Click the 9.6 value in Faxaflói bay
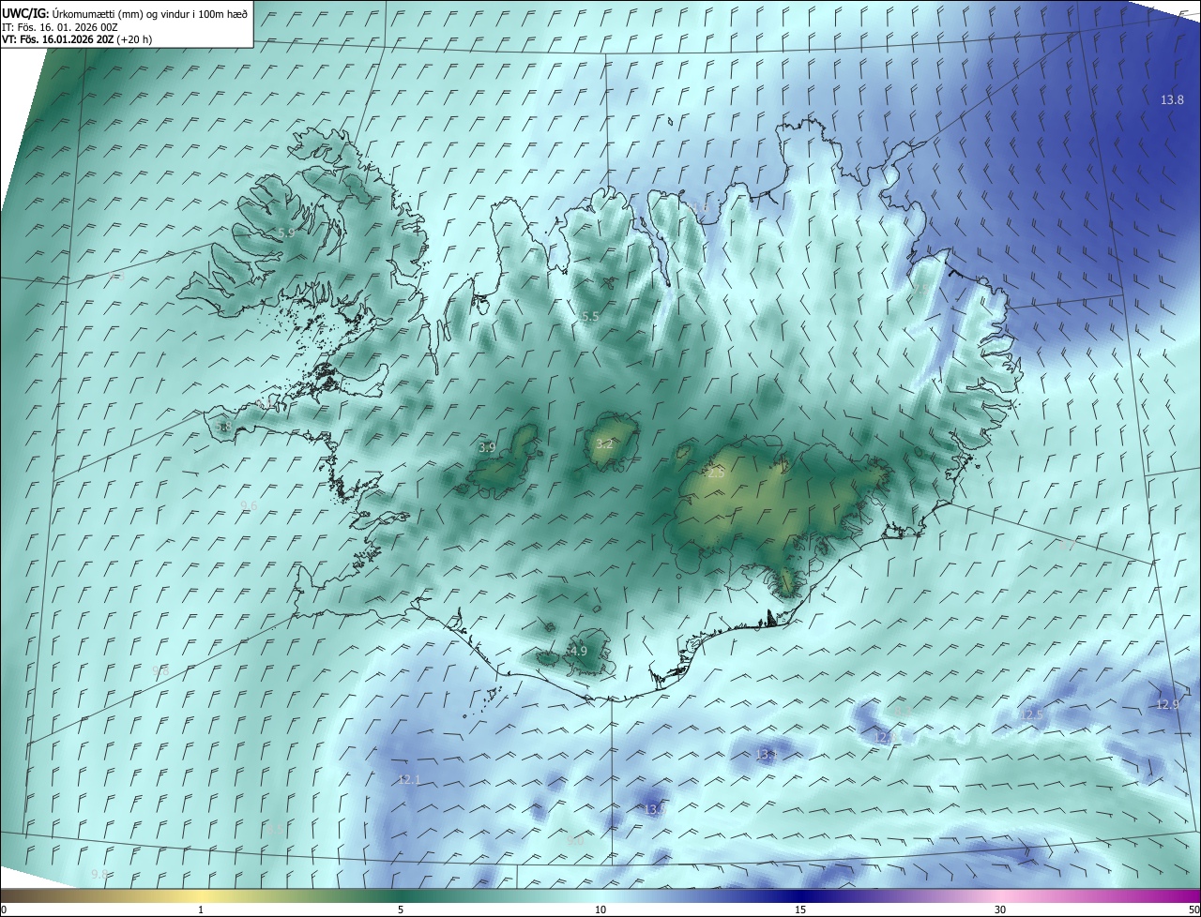1201x917 pixels. 249,505
